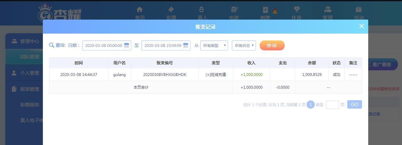Open start date calendar picker icon
The width and height of the screenshot is (402, 145).
coord(127,45)
